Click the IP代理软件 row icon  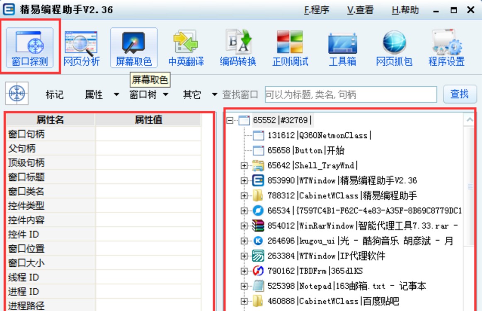pyautogui.click(x=258, y=256)
